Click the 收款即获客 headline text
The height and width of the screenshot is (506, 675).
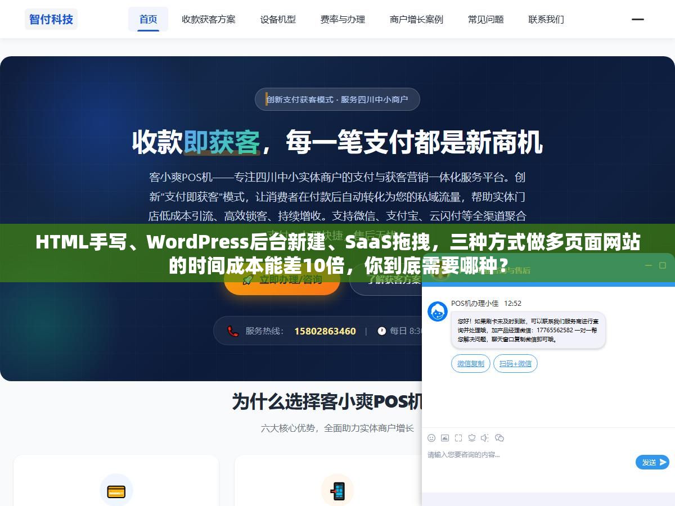pyautogui.click(x=196, y=143)
